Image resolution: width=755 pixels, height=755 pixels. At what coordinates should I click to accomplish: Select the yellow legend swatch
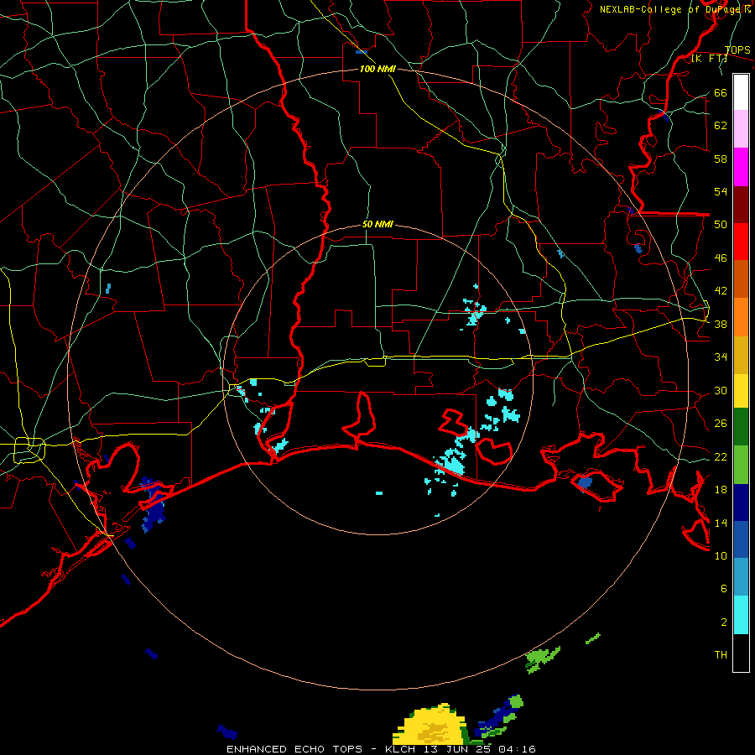coord(741,391)
